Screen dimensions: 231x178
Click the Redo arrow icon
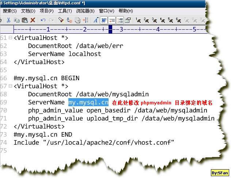point(51,20)
